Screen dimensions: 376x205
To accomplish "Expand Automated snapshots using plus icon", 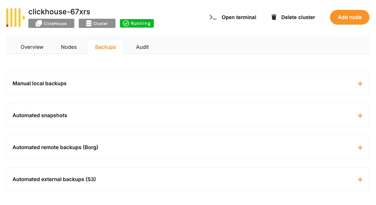I will point(360,116).
